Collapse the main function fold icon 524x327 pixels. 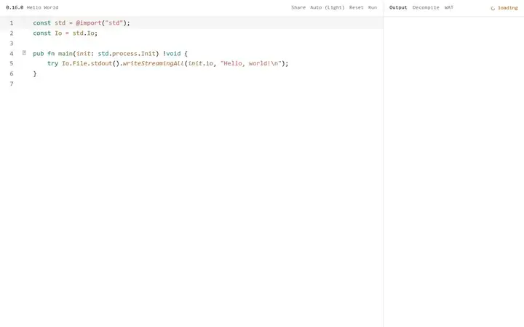coord(24,53)
